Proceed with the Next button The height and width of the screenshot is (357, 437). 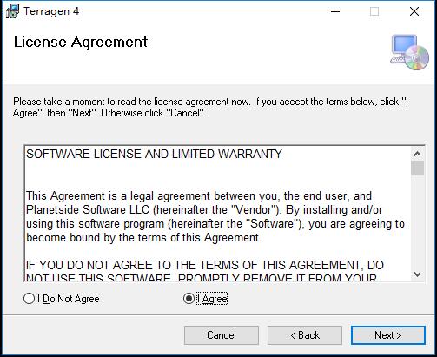tap(388, 335)
